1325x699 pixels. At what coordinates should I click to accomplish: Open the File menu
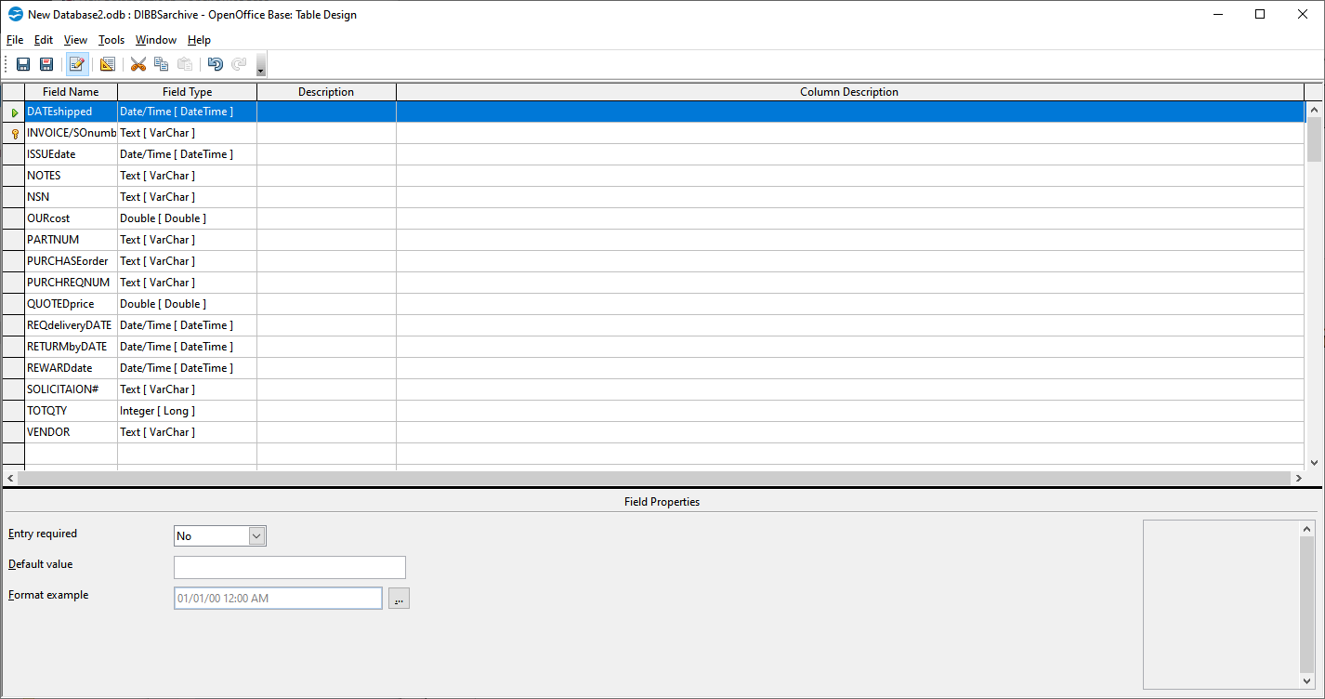coord(15,40)
